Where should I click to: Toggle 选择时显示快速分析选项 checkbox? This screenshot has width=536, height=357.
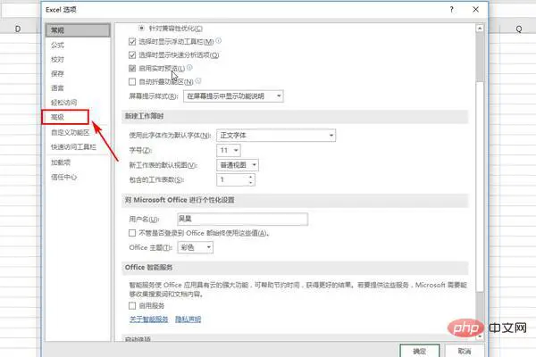(x=132, y=55)
